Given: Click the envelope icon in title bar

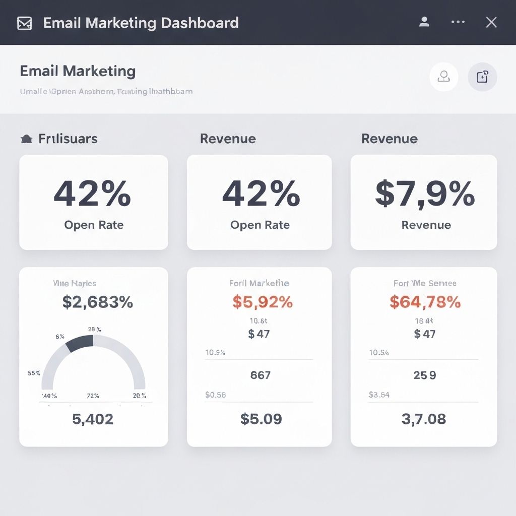Looking at the screenshot, I should (x=24, y=24).
